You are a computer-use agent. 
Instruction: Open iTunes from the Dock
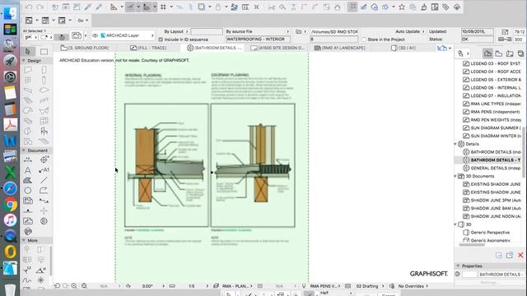point(10,220)
